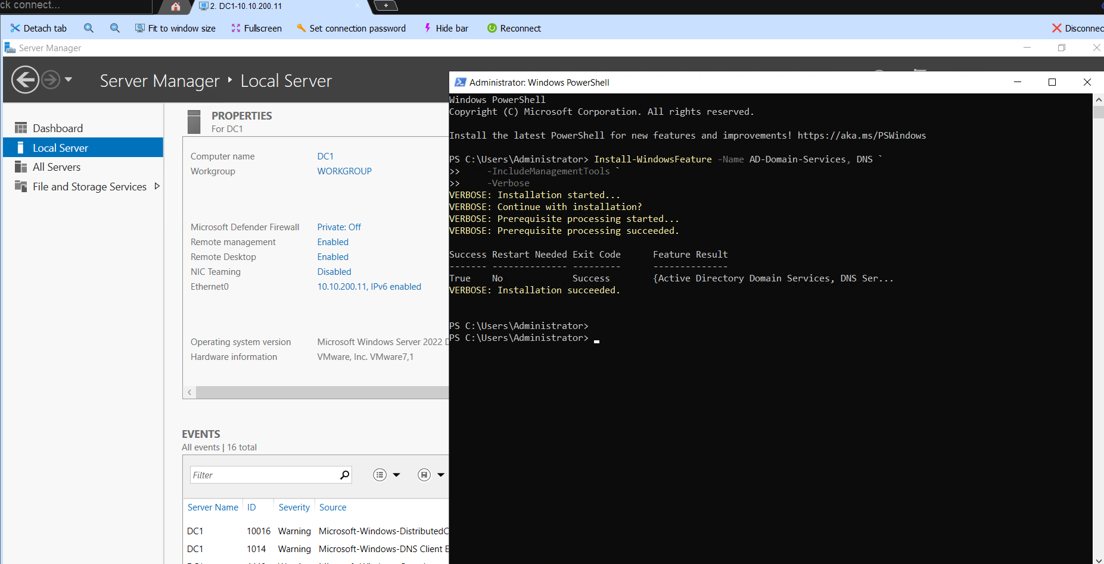Select event row with ID 10016
This screenshot has height=564, width=1104.
[x=316, y=531]
